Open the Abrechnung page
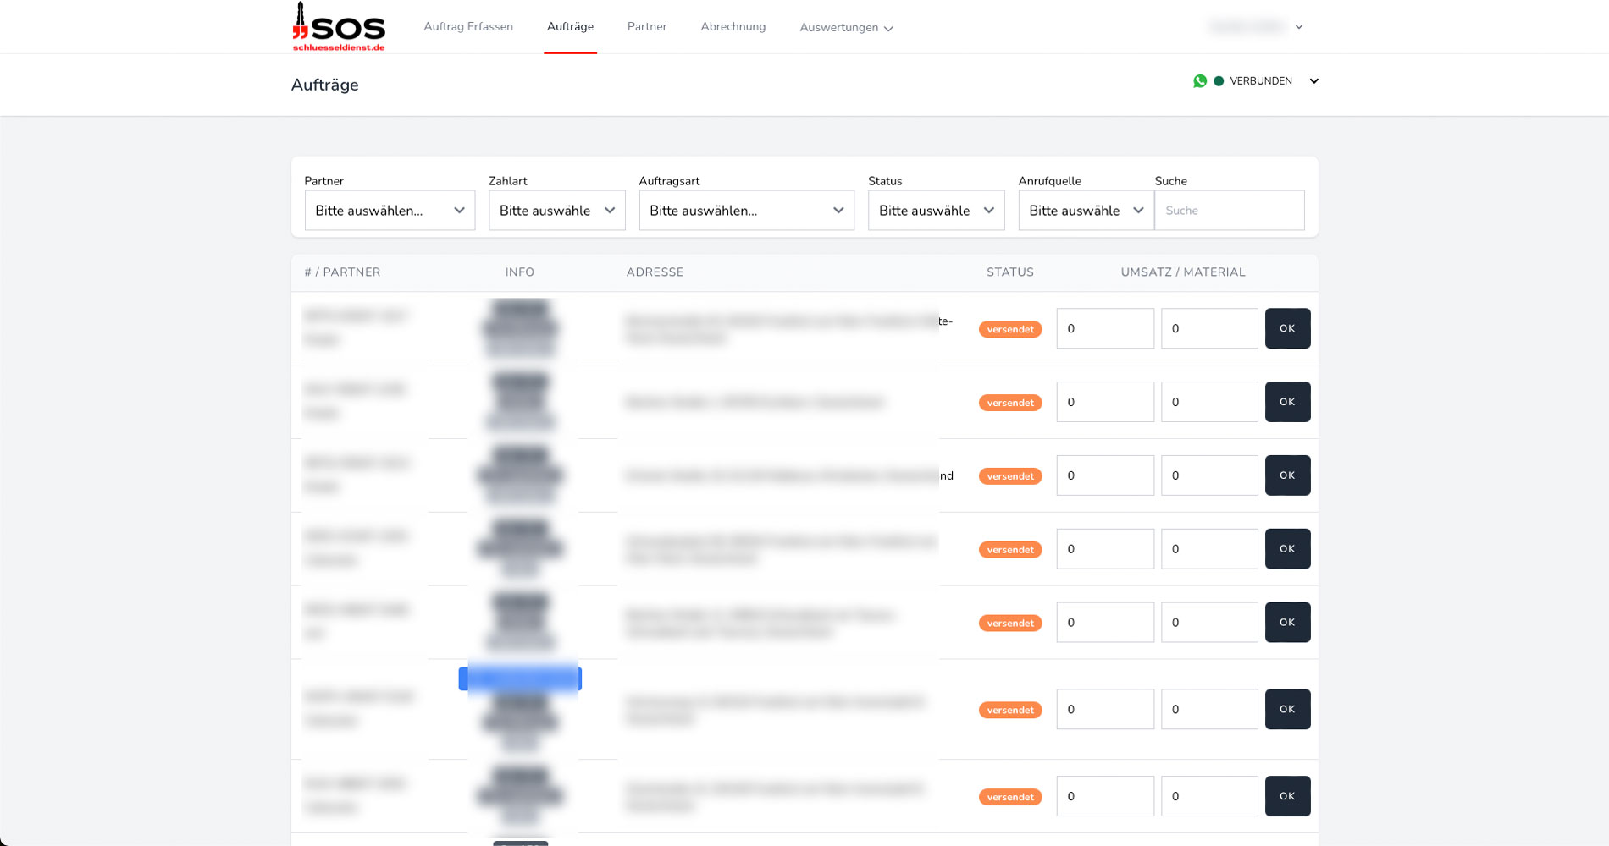The height and width of the screenshot is (846, 1609). click(733, 27)
